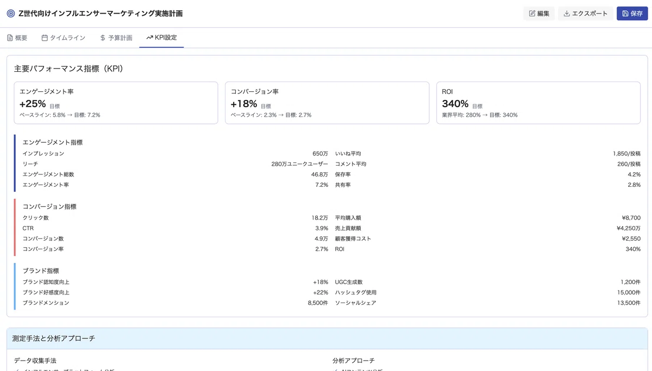Click the trend arrow icon on the KPI設定 tab
652x371 pixels.
point(149,37)
